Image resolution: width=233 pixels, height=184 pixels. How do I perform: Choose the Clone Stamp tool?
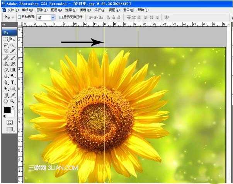click(x=6, y=64)
